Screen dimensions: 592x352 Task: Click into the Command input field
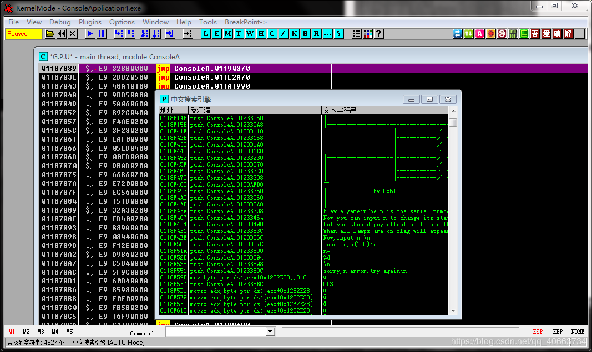click(216, 332)
